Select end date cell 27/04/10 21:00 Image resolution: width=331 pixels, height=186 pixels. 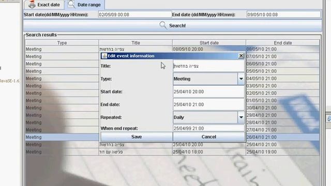coord(283,130)
